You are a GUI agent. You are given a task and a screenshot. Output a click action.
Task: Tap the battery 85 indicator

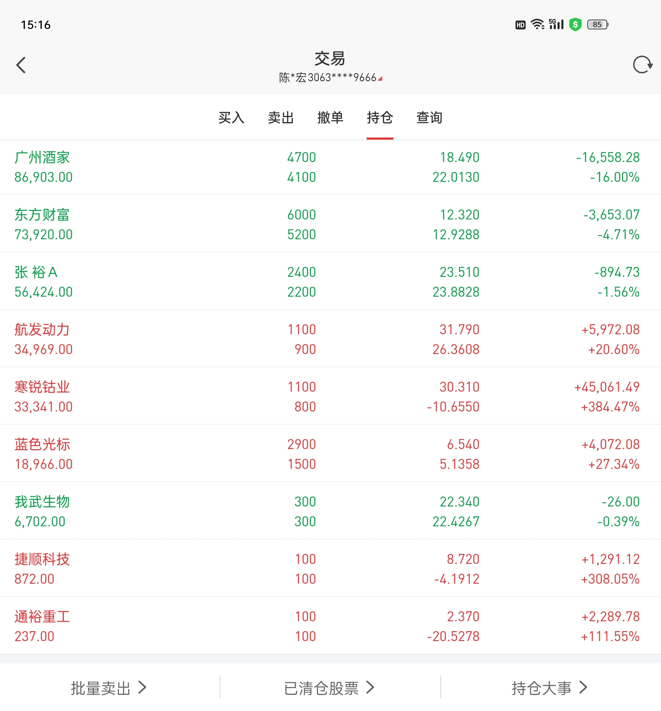[598, 25]
